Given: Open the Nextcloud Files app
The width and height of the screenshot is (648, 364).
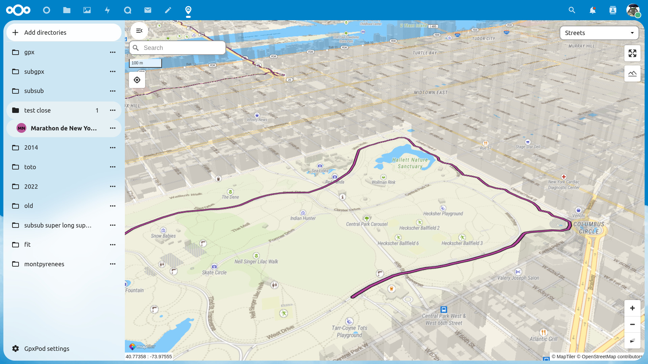Looking at the screenshot, I should 67,10.
